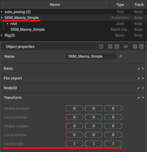Collapse the SKM_Manny_Simple transform node

tap(2, 18)
